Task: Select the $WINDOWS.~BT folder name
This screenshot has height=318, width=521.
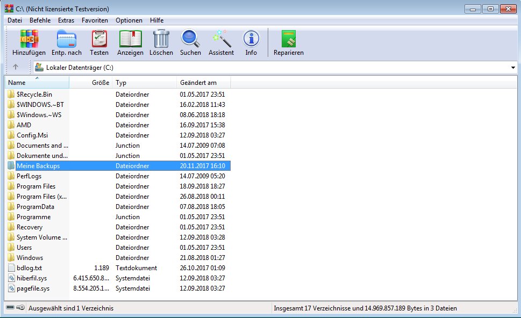Action: click(x=40, y=105)
